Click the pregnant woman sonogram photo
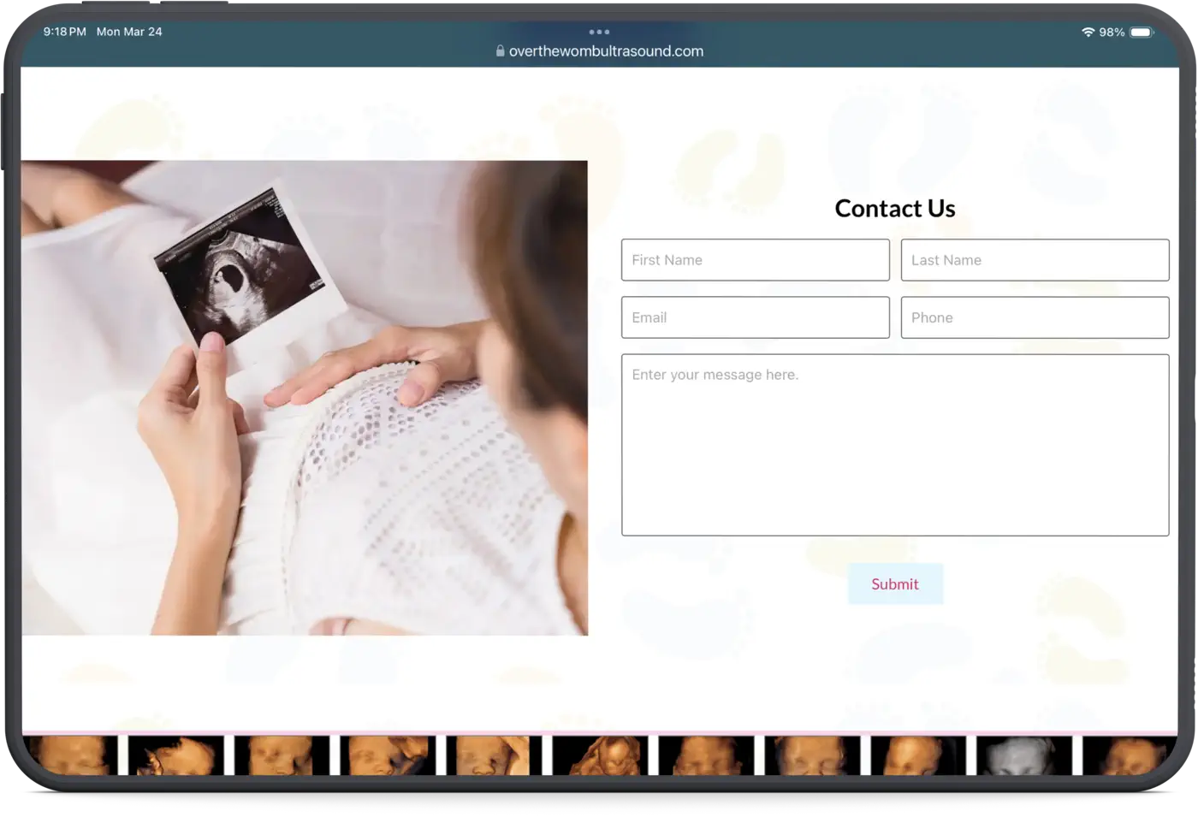This screenshot has height=817, width=1198. (x=305, y=398)
